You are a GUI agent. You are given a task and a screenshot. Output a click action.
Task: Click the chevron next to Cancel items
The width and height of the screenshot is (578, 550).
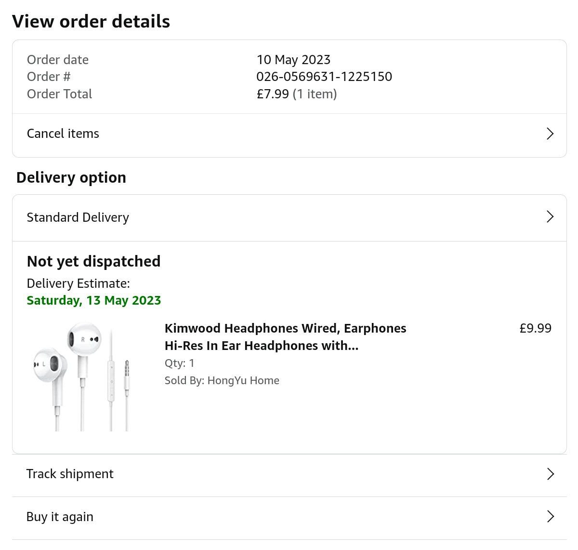click(550, 134)
